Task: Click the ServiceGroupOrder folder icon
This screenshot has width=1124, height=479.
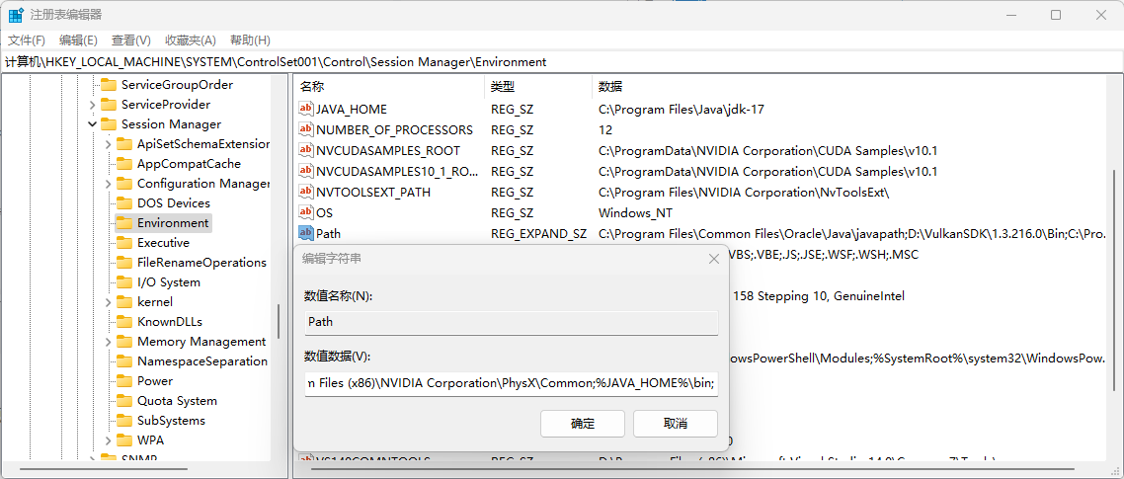Action: pyautogui.click(x=109, y=85)
